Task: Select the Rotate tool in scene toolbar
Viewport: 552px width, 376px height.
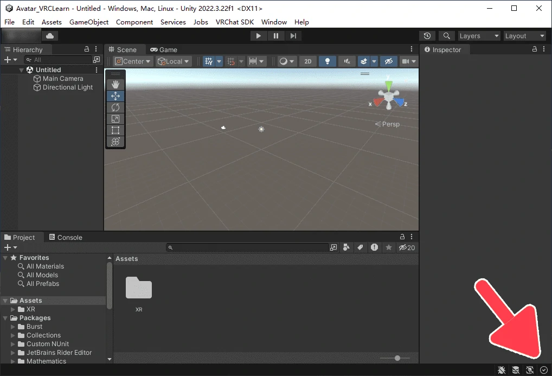Action: coord(115,107)
